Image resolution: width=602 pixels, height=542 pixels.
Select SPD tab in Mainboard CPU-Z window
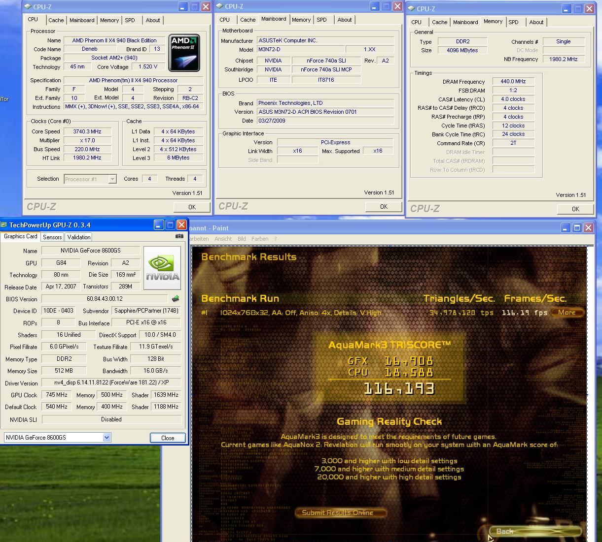(x=322, y=20)
